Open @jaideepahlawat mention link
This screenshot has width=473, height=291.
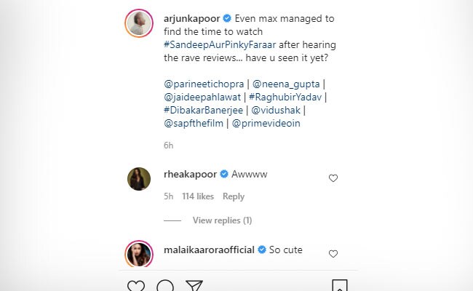(x=198, y=98)
